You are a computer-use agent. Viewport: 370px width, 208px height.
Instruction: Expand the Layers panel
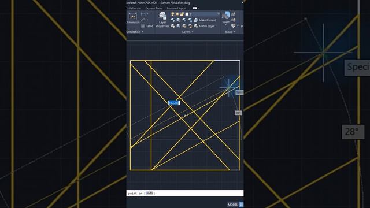pos(187,32)
